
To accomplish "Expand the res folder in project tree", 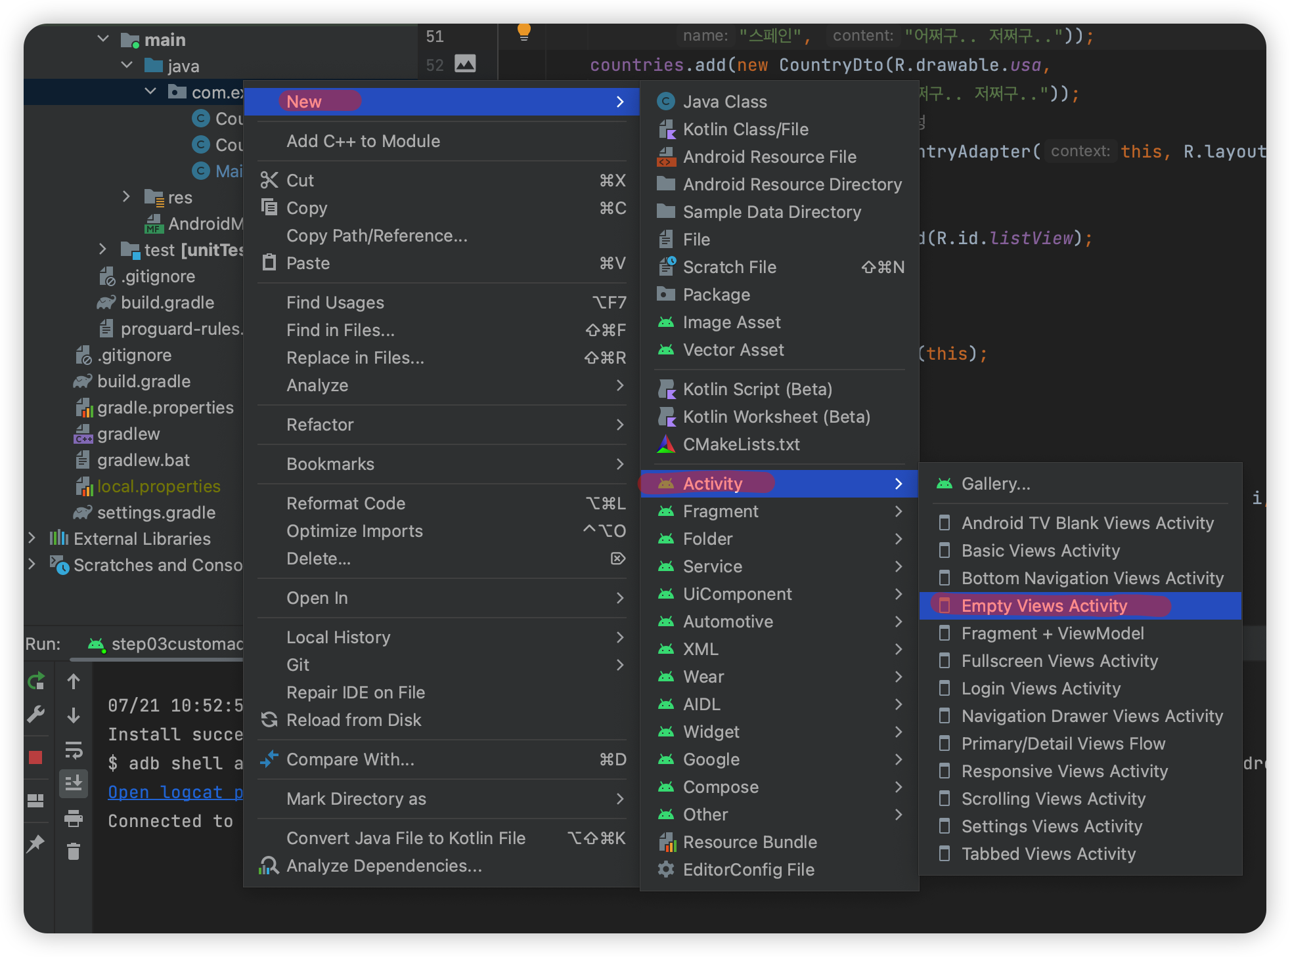I will pos(126,197).
